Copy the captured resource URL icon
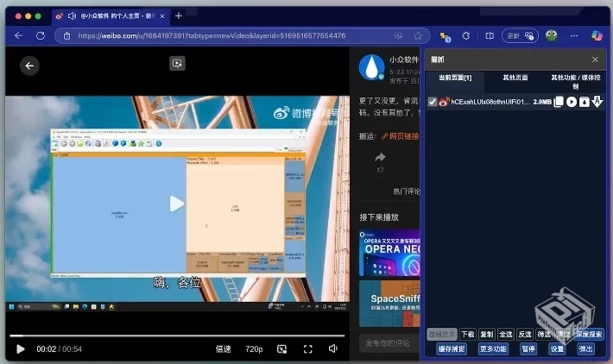 click(559, 102)
